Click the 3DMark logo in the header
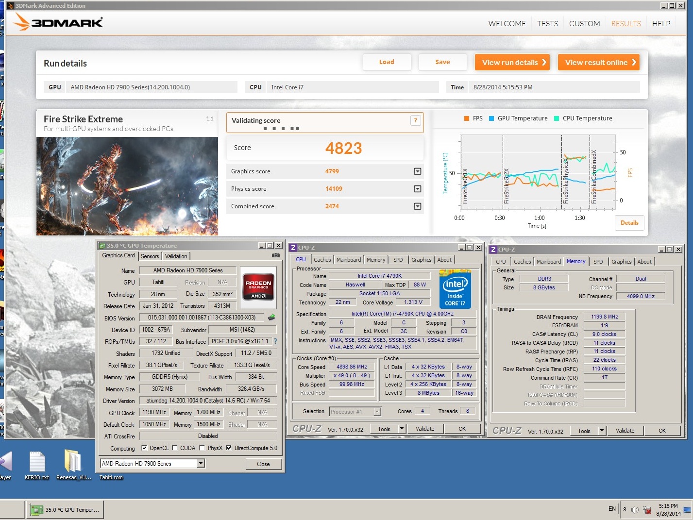693x520 pixels. click(58, 22)
